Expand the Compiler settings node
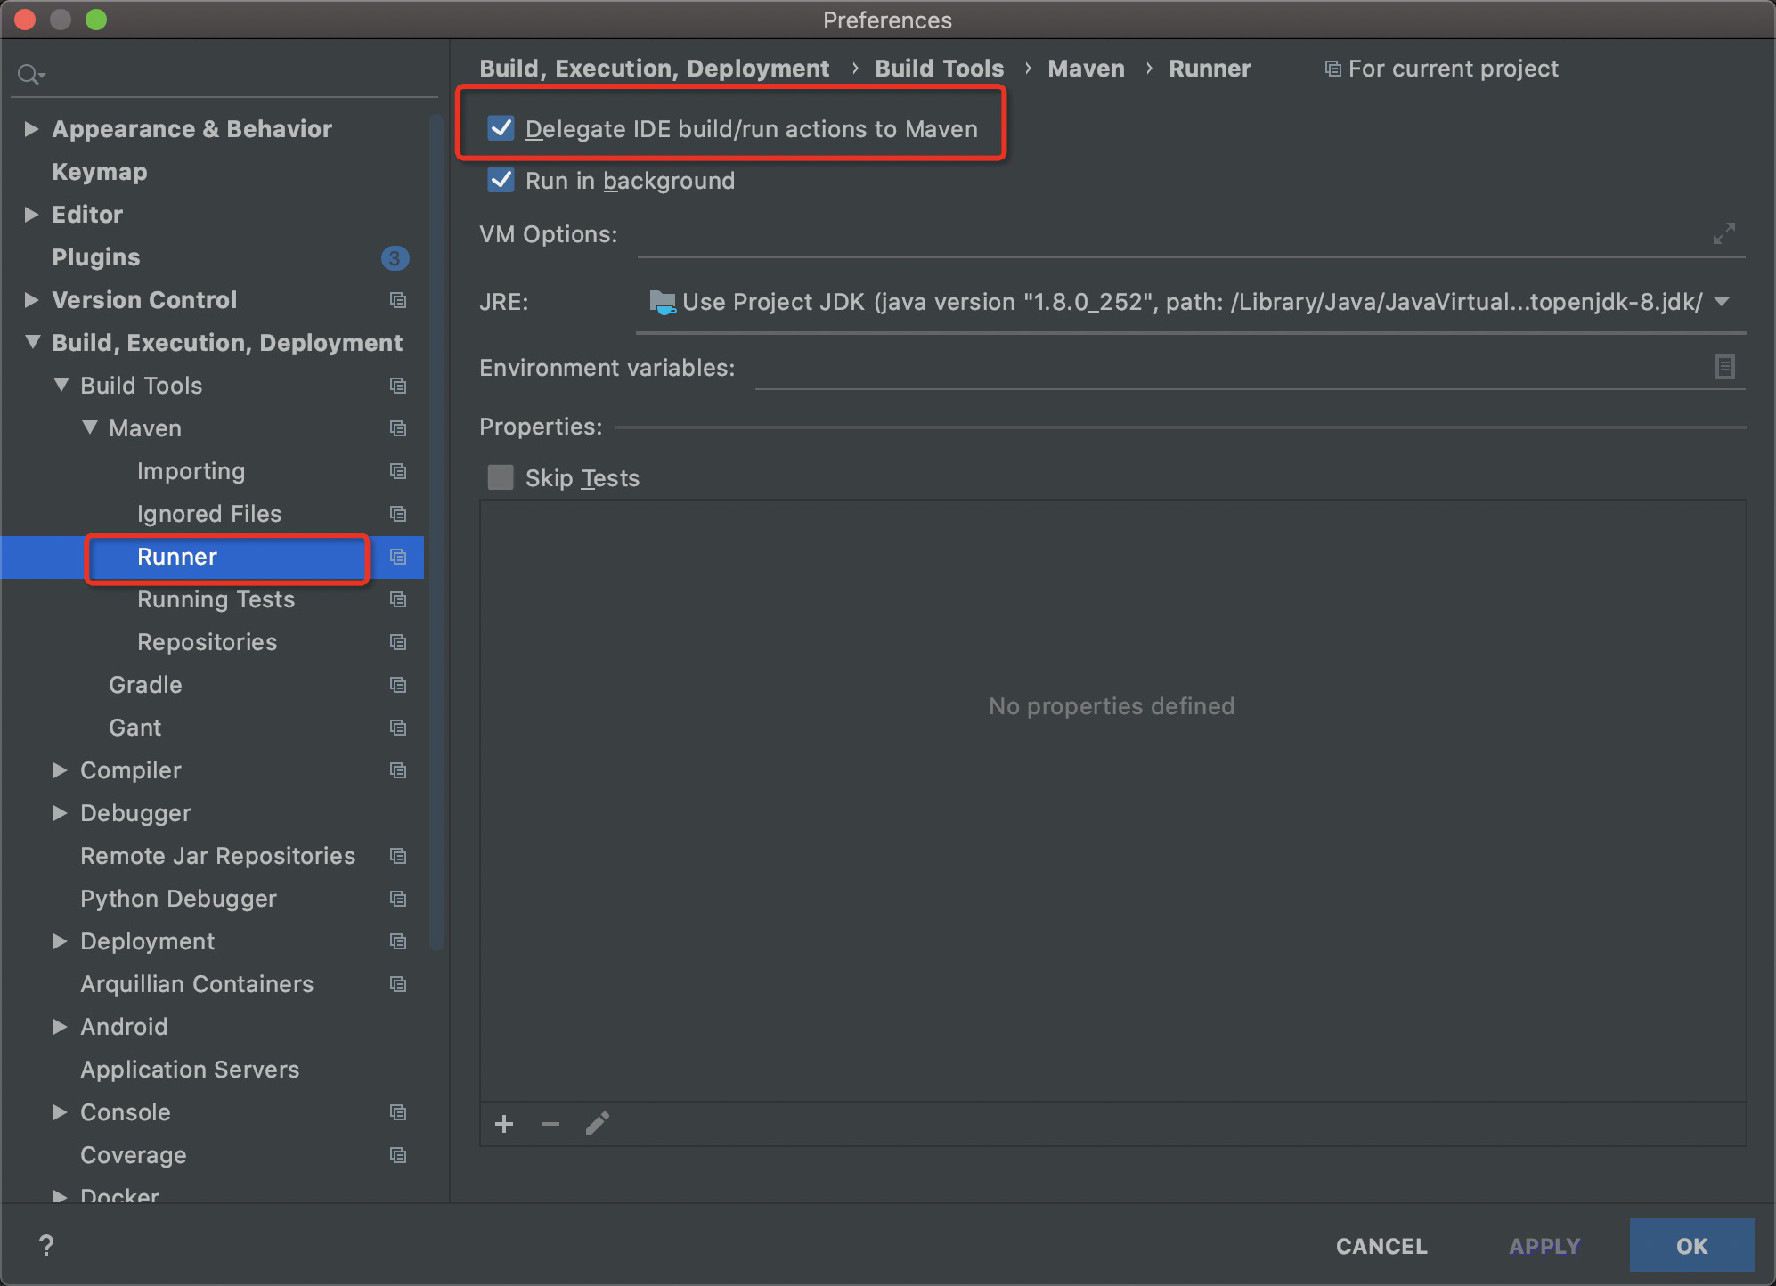The image size is (1776, 1286). click(60, 770)
